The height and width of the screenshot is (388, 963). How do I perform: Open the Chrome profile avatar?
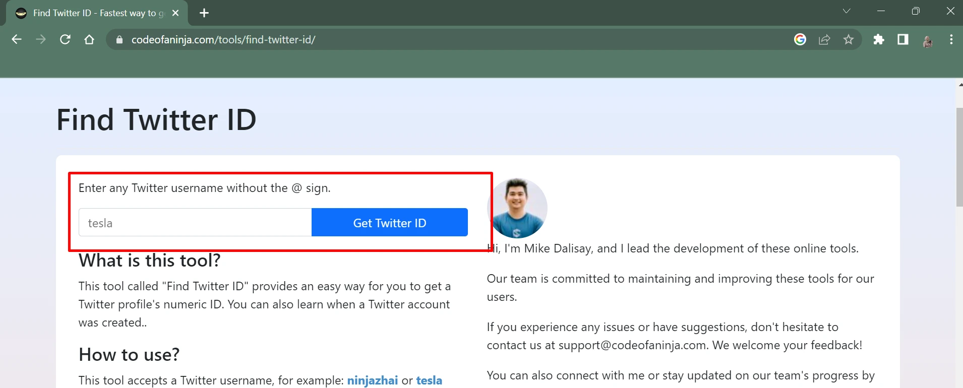(928, 40)
